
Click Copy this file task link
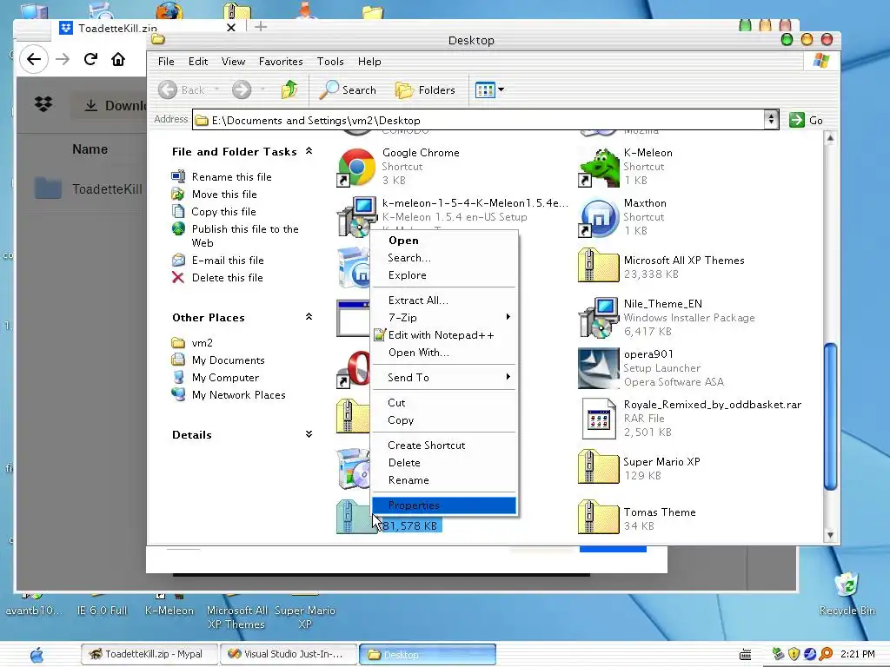click(x=223, y=212)
